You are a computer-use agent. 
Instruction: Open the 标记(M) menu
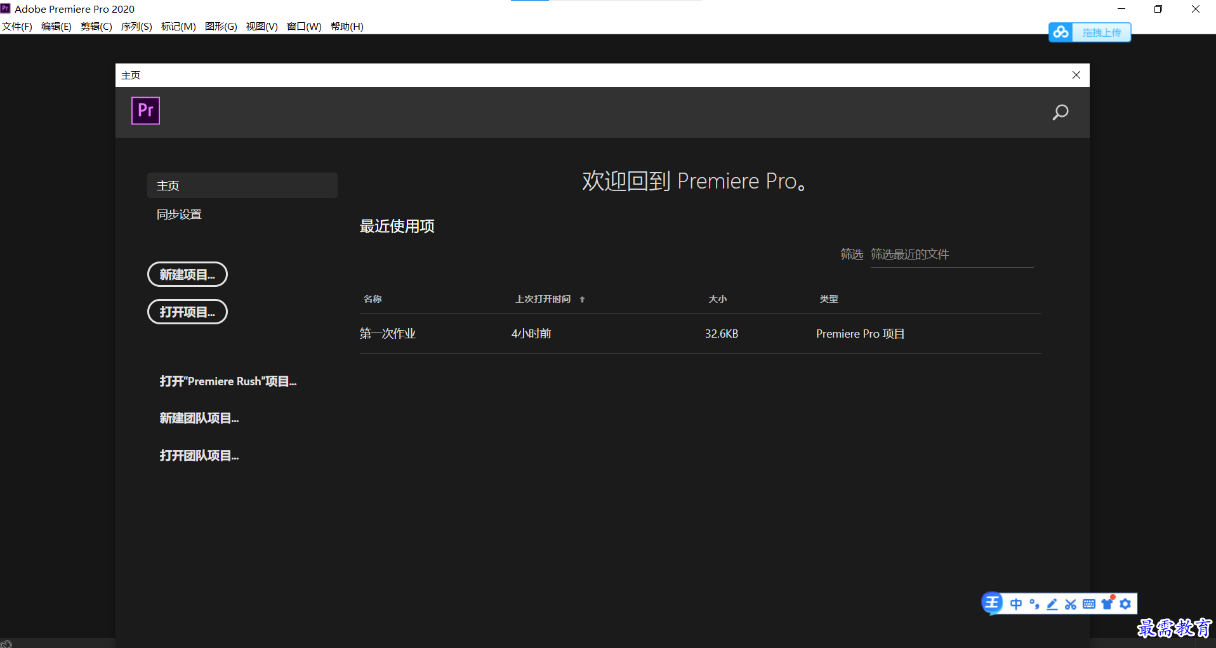pyautogui.click(x=178, y=27)
